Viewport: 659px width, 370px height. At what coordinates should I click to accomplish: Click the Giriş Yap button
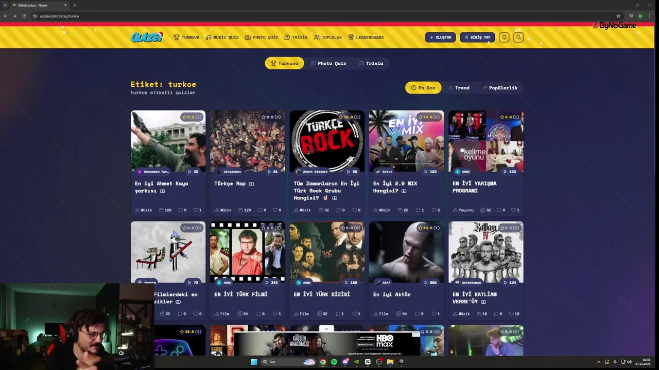tap(477, 37)
